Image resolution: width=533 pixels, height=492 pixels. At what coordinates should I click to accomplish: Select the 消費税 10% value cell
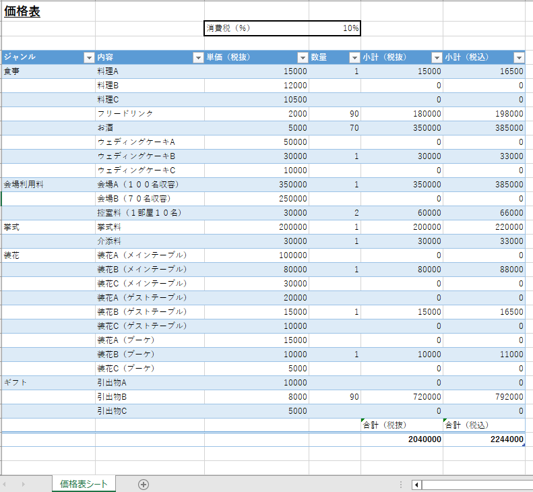(335, 28)
